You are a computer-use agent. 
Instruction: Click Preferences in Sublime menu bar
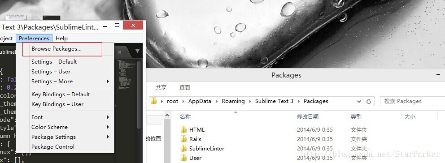(x=34, y=38)
